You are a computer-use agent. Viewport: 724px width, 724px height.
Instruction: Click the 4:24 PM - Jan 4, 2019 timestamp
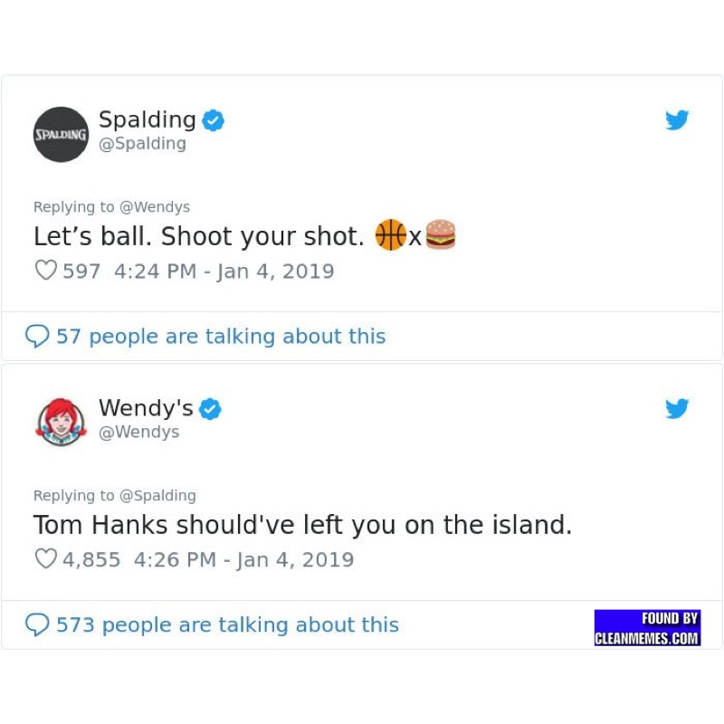pyautogui.click(x=224, y=271)
